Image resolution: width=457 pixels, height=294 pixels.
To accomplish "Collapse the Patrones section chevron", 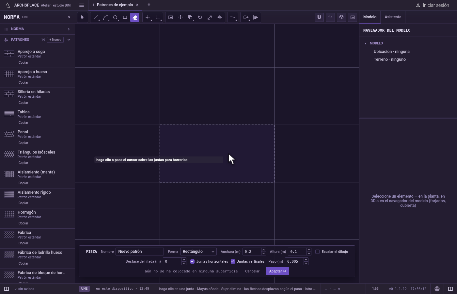I will point(69,40).
